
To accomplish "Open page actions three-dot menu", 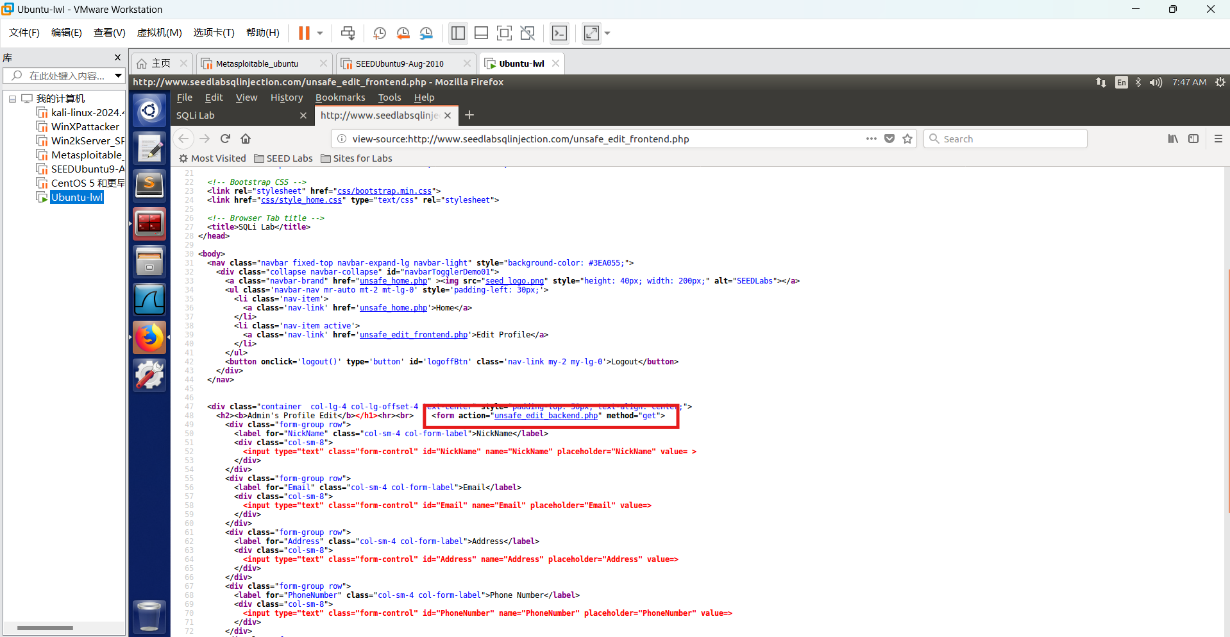I will click(x=871, y=139).
